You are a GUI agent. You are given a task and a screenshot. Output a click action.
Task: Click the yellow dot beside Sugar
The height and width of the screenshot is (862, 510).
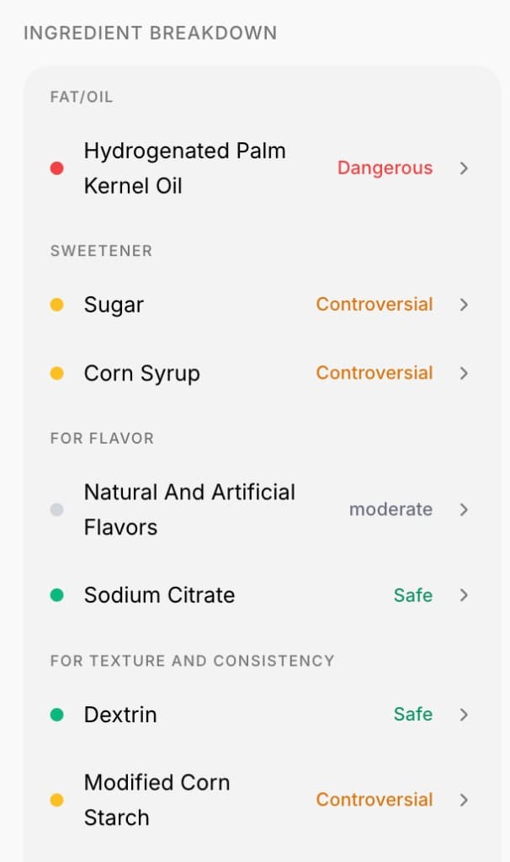tap(57, 305)
